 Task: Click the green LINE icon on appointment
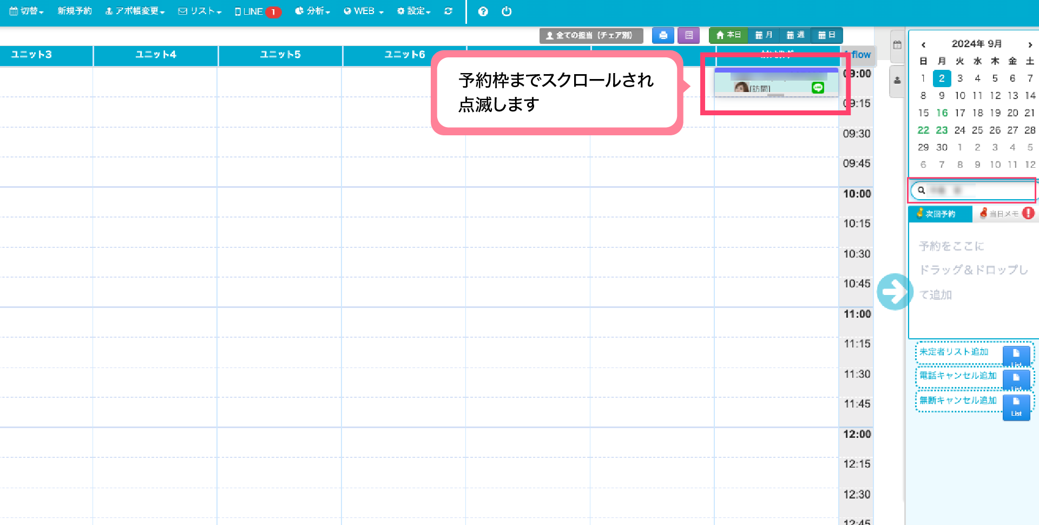tap(817, 88)
